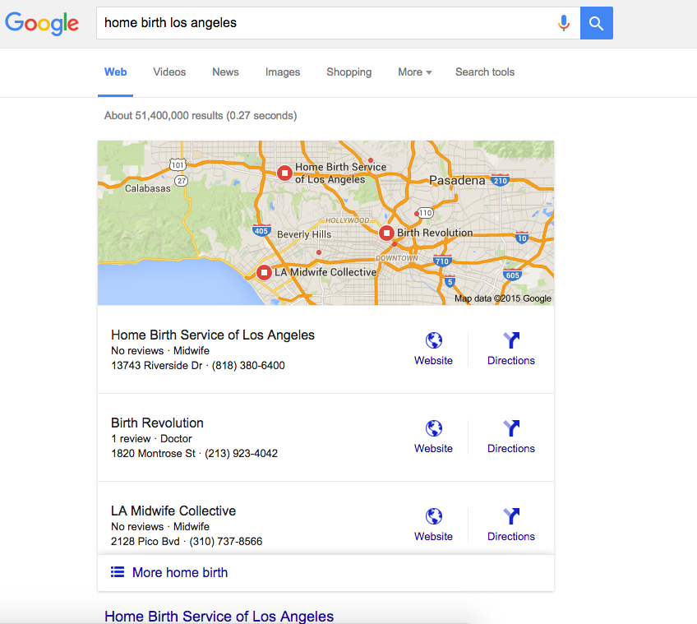Viewport: 697px width, 624px height.
Task: Switch to the Images tab
Action: pyautogui.click(x=283, y=72)
